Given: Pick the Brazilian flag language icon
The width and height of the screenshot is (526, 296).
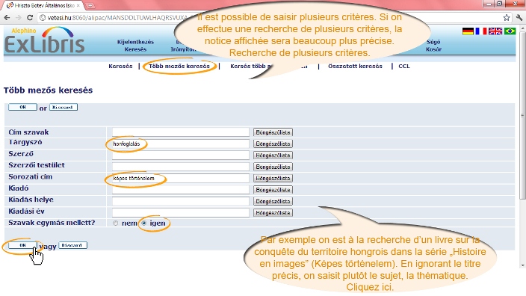Looking at the screenshot, I should tap(510, 31).
